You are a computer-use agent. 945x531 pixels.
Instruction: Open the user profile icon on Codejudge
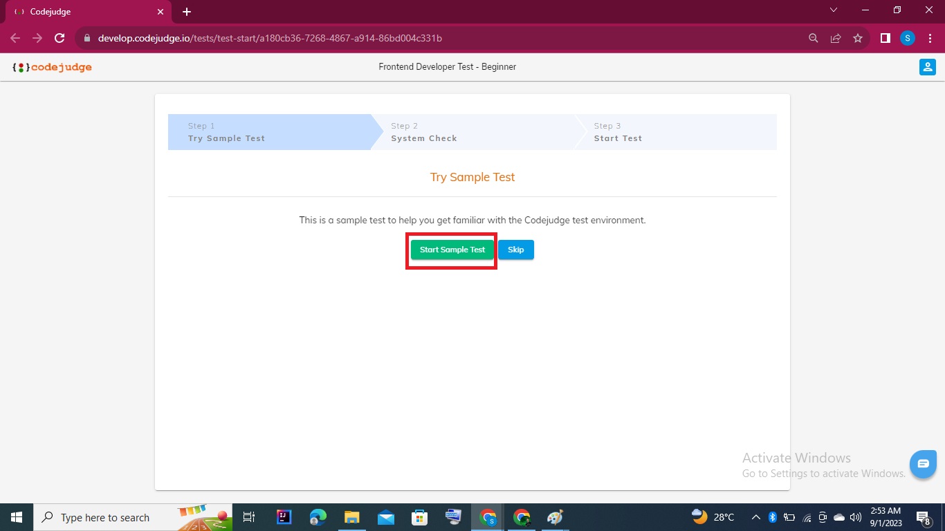(927, 66)
